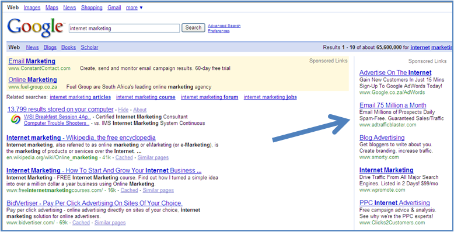The image size is (454, 232).
Task: Click www.fuel-group.co.za URL text
Action: click(x=33, y=87)
